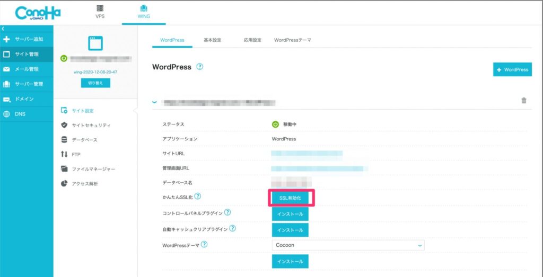
Task: Click the SSL有効化 button
Action: click(x=291, y=199)
